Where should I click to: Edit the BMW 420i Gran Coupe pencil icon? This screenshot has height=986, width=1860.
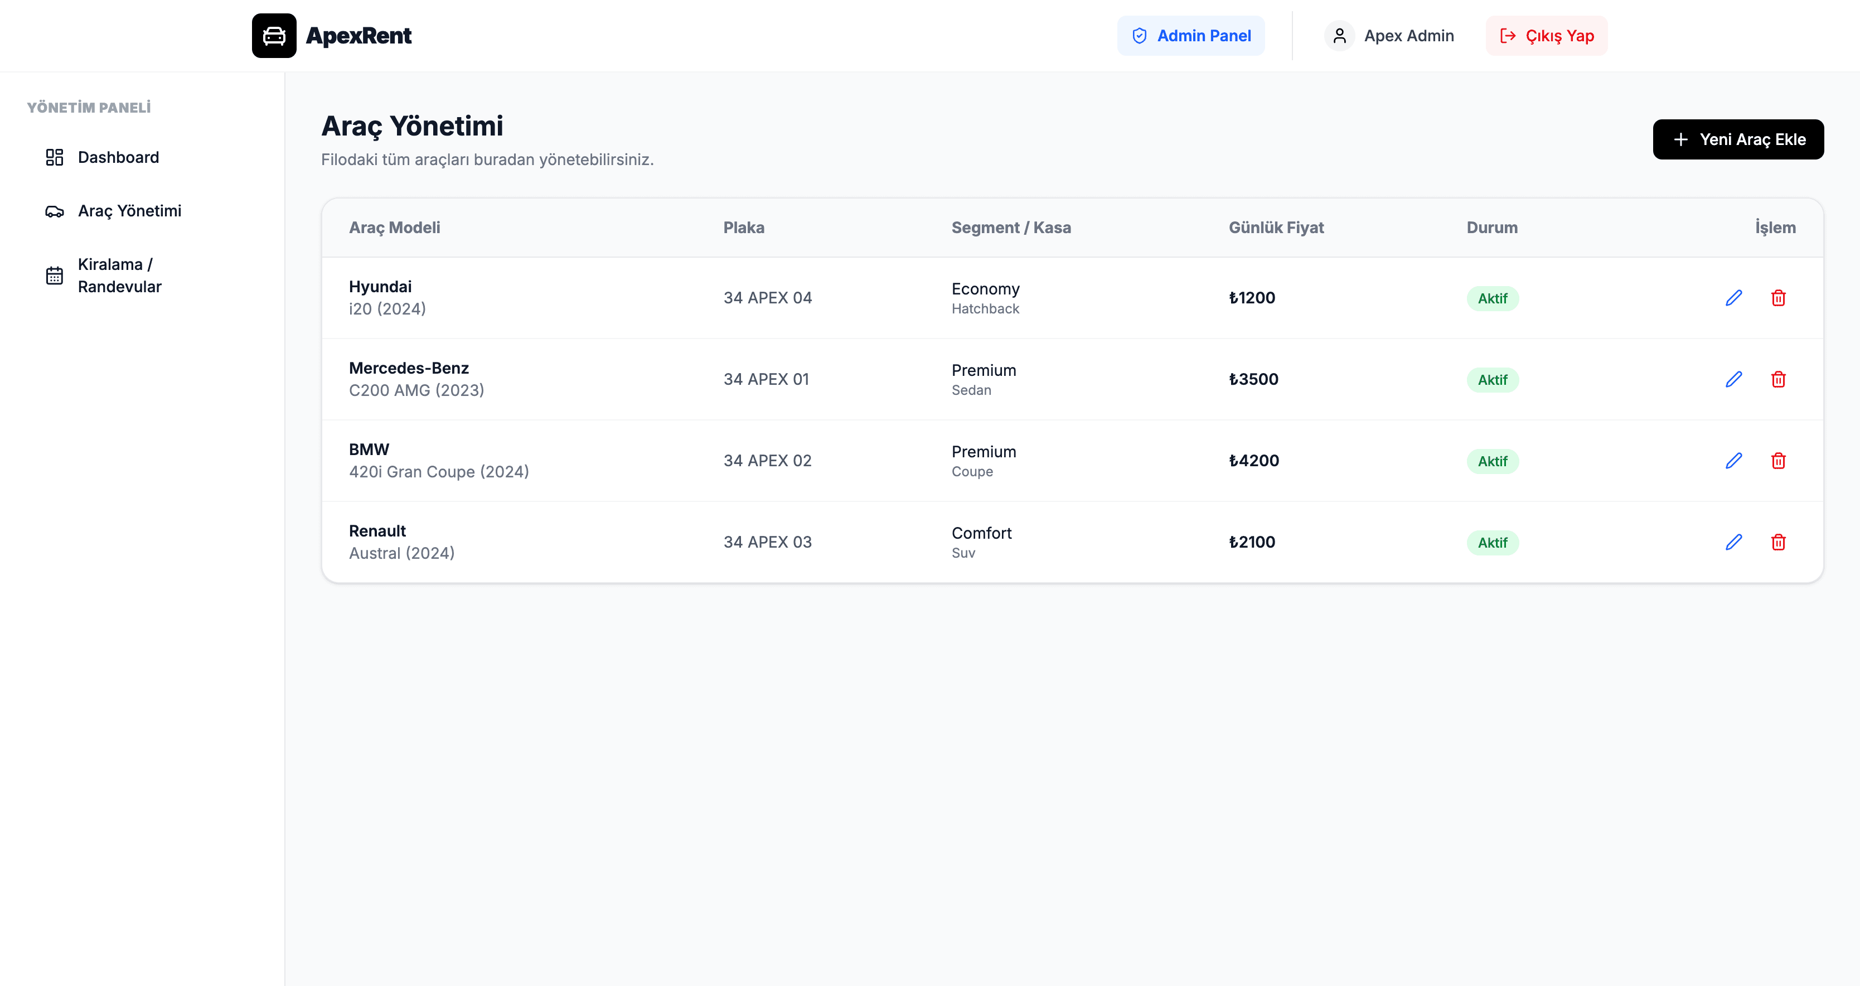click(x=1733, y=461)
